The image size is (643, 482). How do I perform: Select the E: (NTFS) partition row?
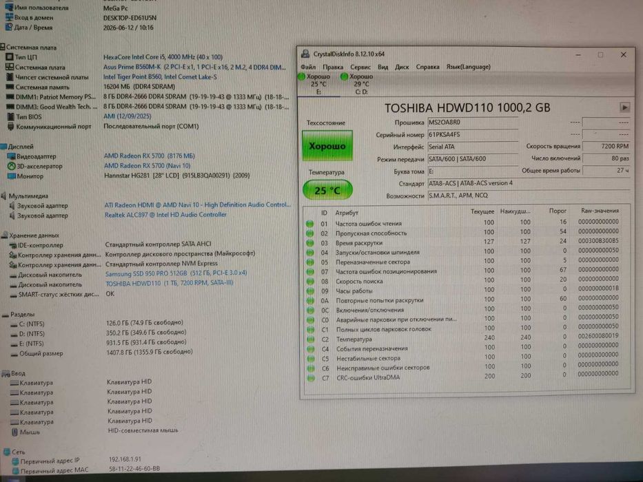coord(99,343)
